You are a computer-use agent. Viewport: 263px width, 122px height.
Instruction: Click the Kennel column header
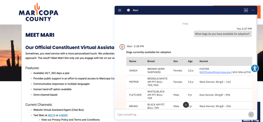204,61
